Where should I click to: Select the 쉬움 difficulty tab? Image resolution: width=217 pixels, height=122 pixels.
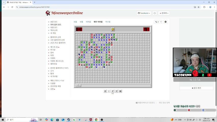tap(75, 22)
